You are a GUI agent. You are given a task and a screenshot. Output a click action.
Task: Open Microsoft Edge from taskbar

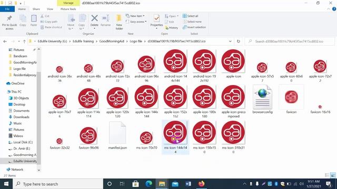[148, 184]
